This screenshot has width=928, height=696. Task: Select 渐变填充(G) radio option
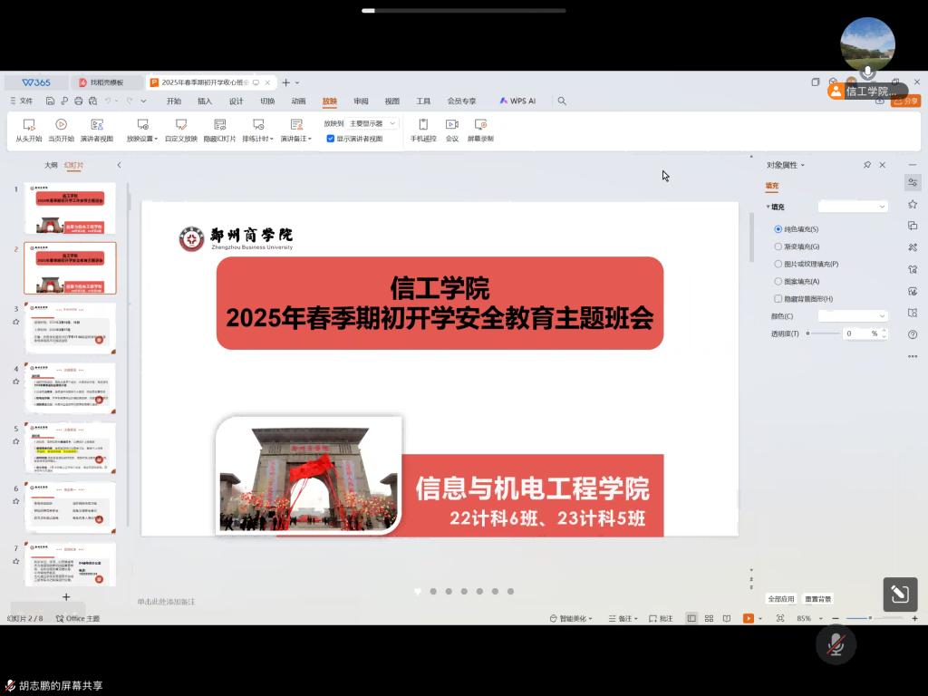tap(778, 246)
